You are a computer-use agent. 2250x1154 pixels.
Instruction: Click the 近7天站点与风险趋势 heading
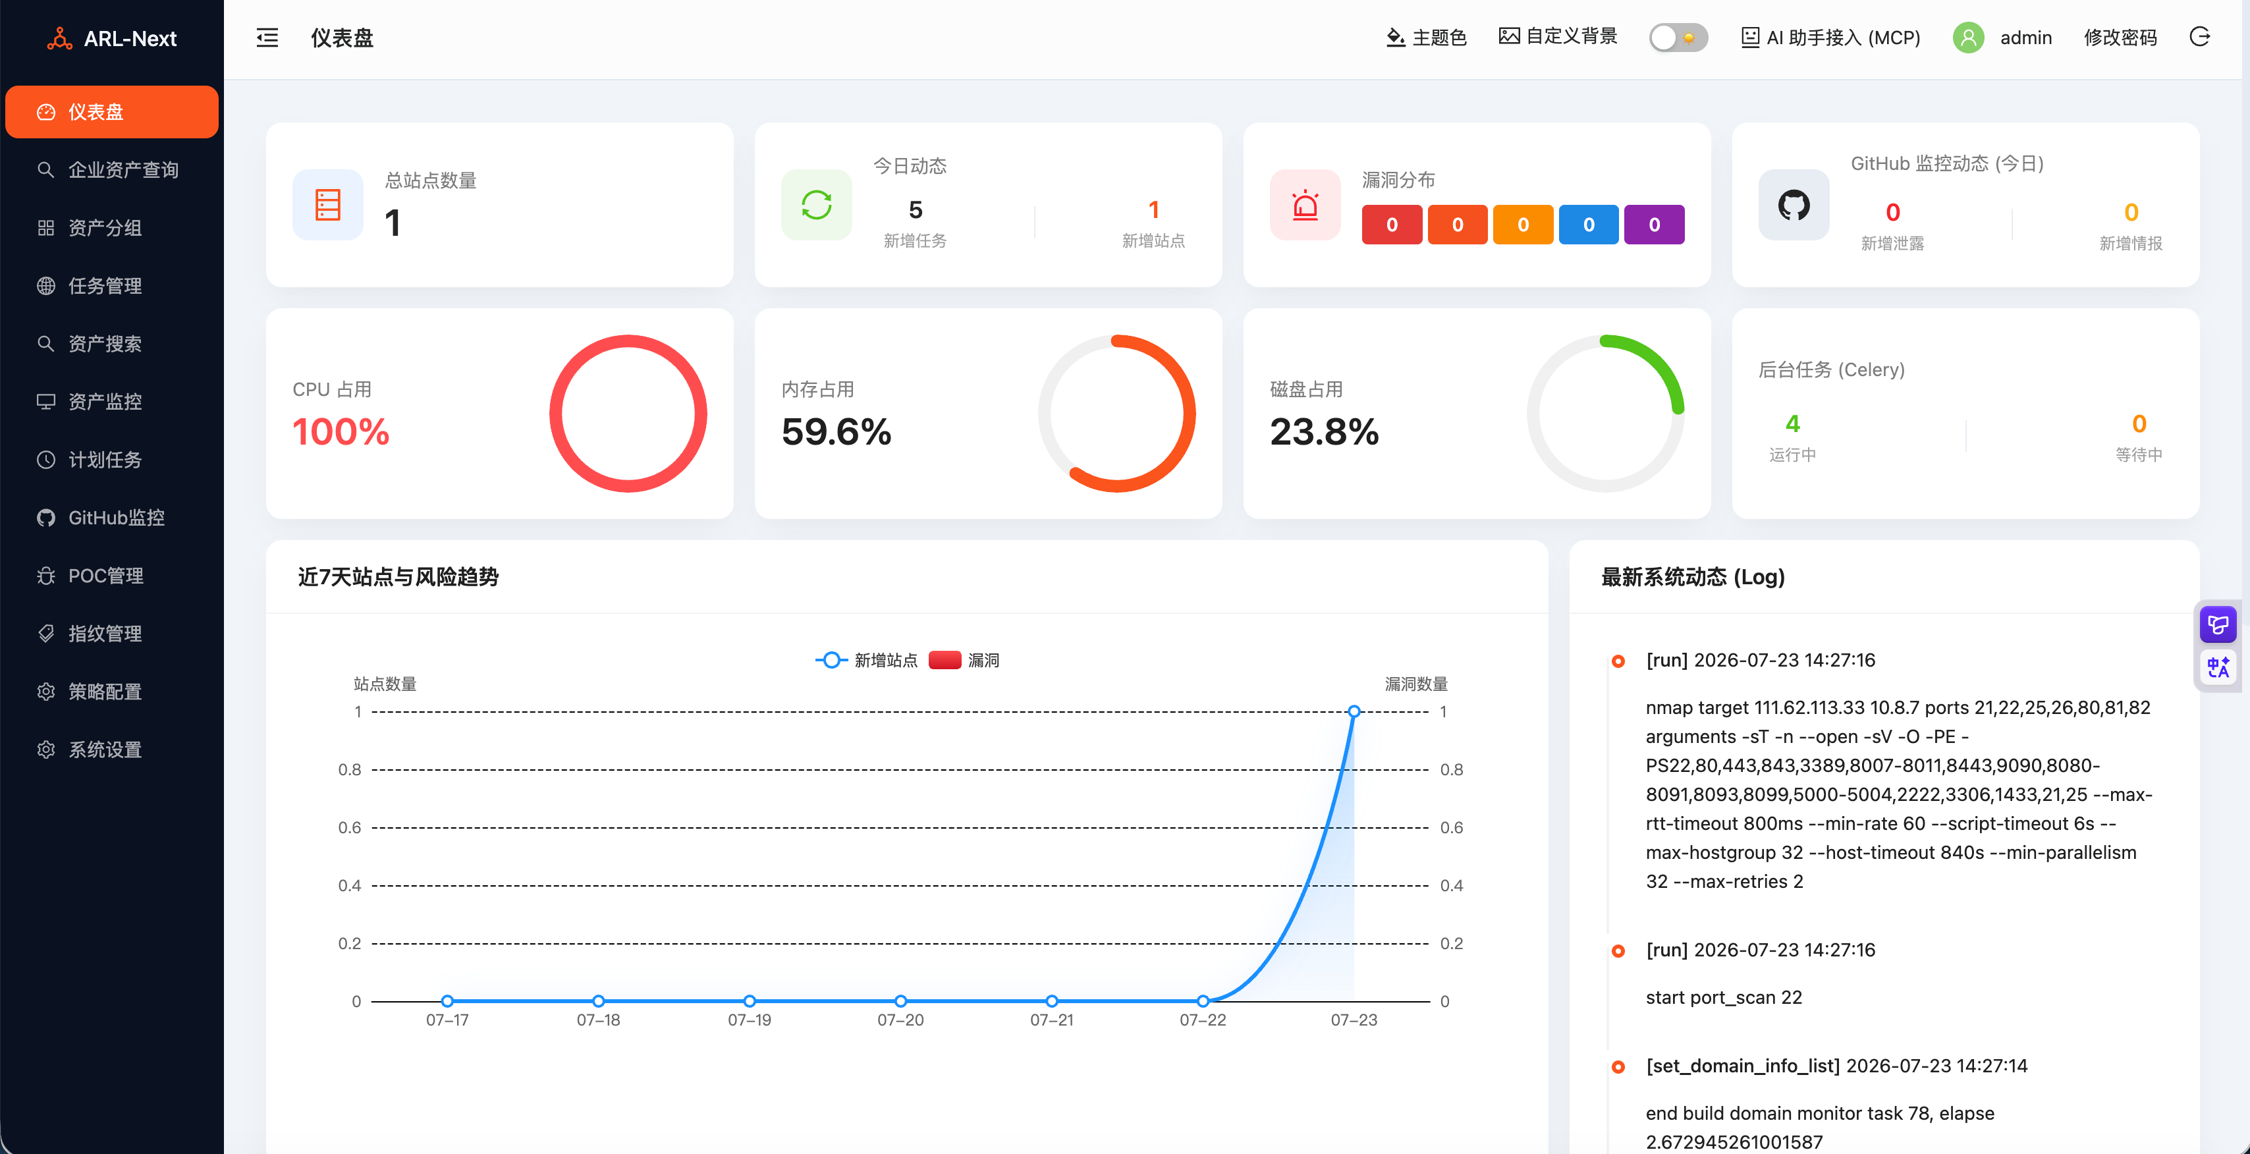(x=397, y=576)
